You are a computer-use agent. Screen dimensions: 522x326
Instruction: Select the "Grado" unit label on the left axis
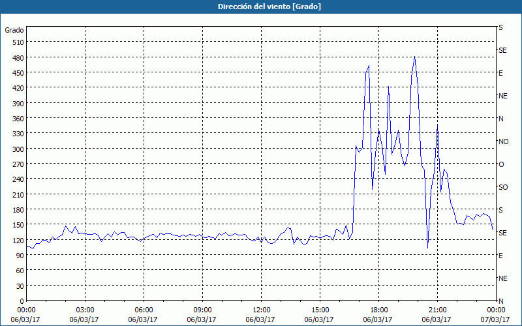(14, 30)
